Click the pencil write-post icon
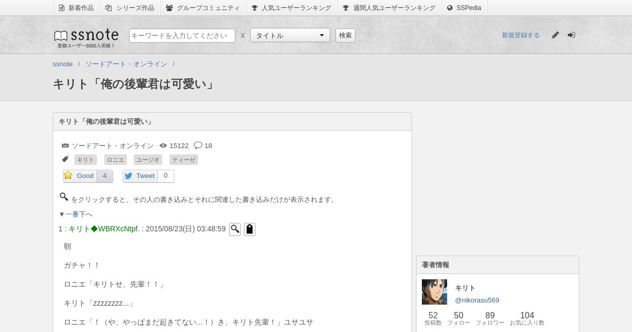632x332 pixels. coord(555,35)
